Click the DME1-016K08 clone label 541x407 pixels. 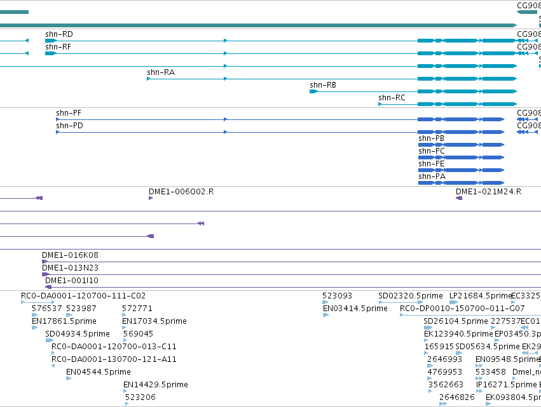[70, 255]
